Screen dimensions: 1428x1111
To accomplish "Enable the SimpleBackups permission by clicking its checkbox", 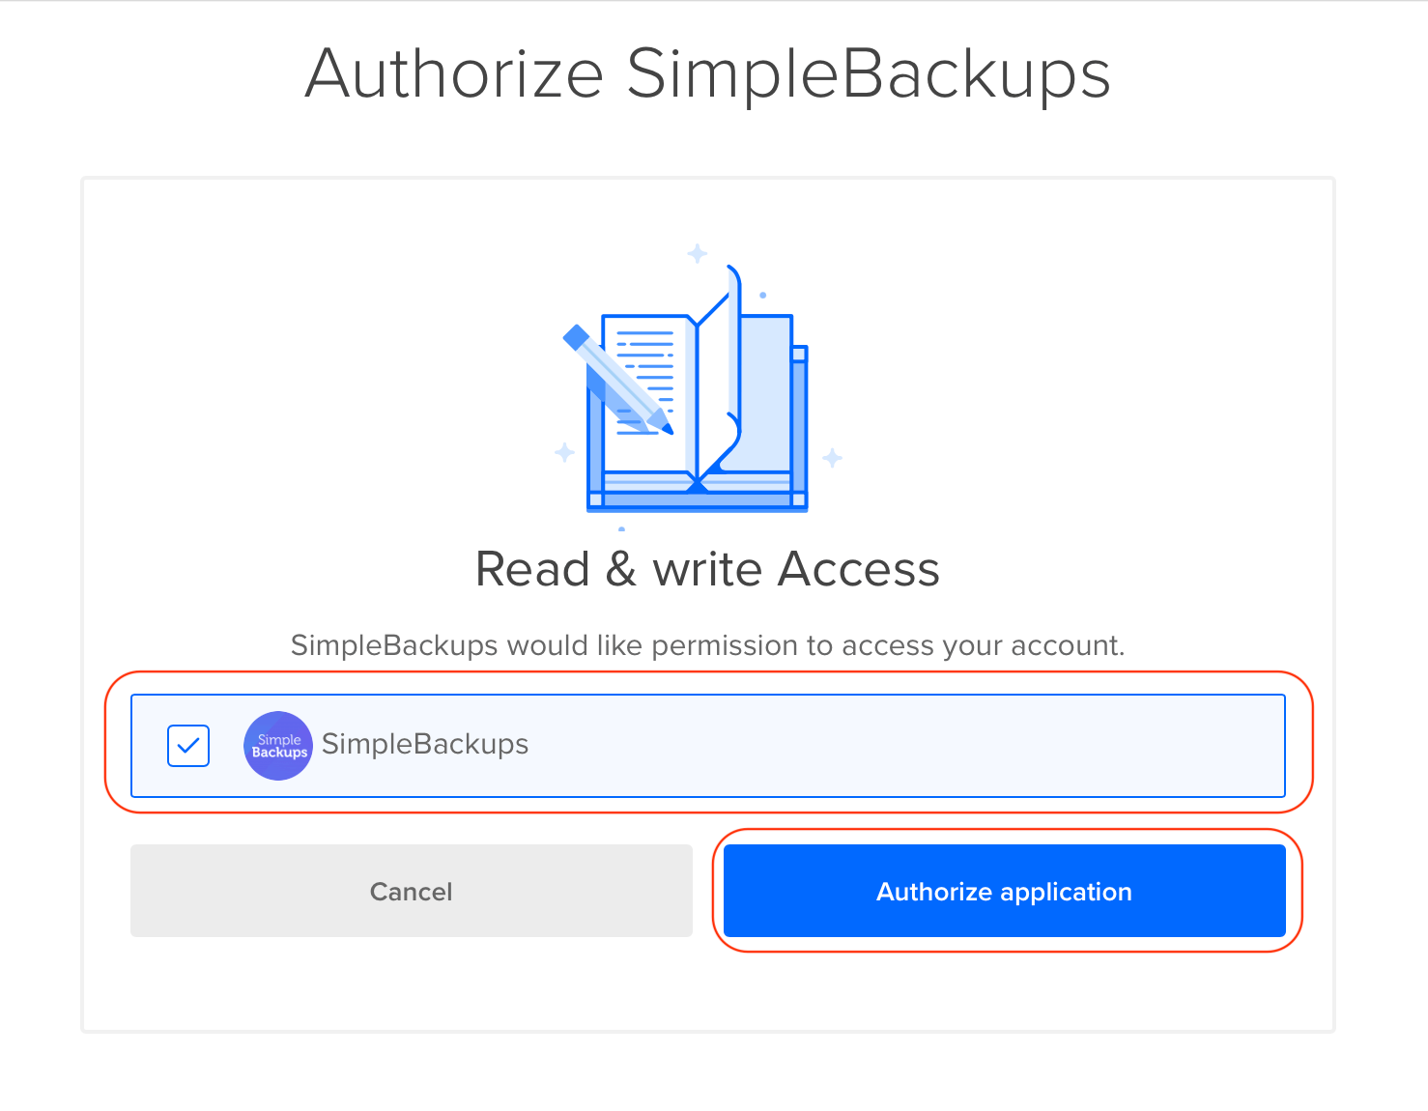I will tap(187, 745).
